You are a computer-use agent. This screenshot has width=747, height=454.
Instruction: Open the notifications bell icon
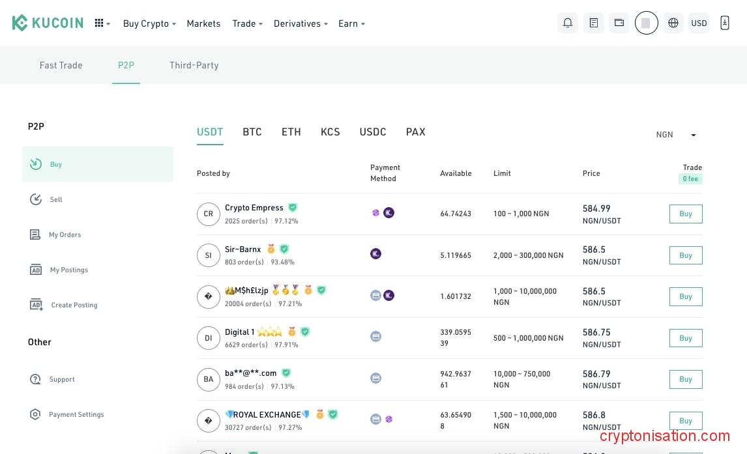pyautogui.click(x=567, y=23)
